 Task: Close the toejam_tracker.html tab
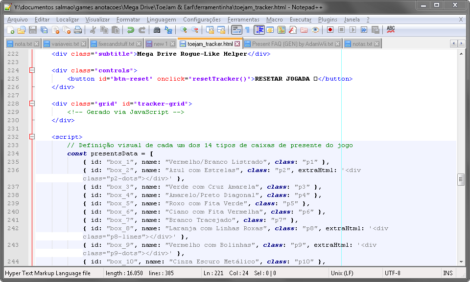coord(237,43)
